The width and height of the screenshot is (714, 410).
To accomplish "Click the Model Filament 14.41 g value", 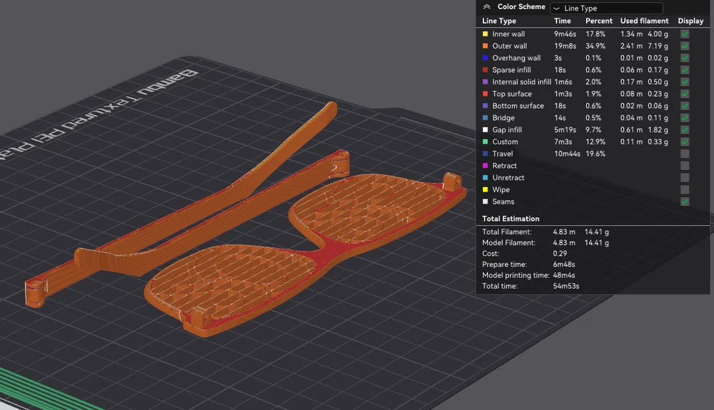I will click(596, 243).
